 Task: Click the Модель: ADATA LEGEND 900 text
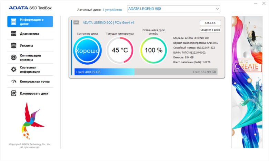pyautogui.click(x=191, y=38)
